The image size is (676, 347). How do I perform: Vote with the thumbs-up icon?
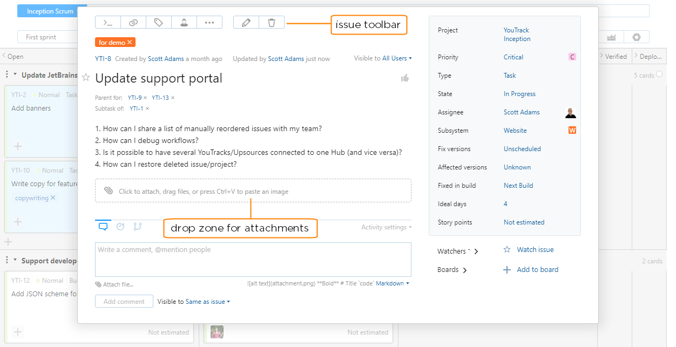click(x=405, y=78)
